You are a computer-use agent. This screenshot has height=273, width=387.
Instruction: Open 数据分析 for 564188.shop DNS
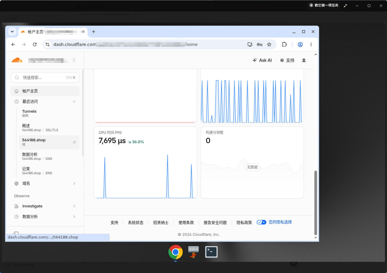pos(49,156)
